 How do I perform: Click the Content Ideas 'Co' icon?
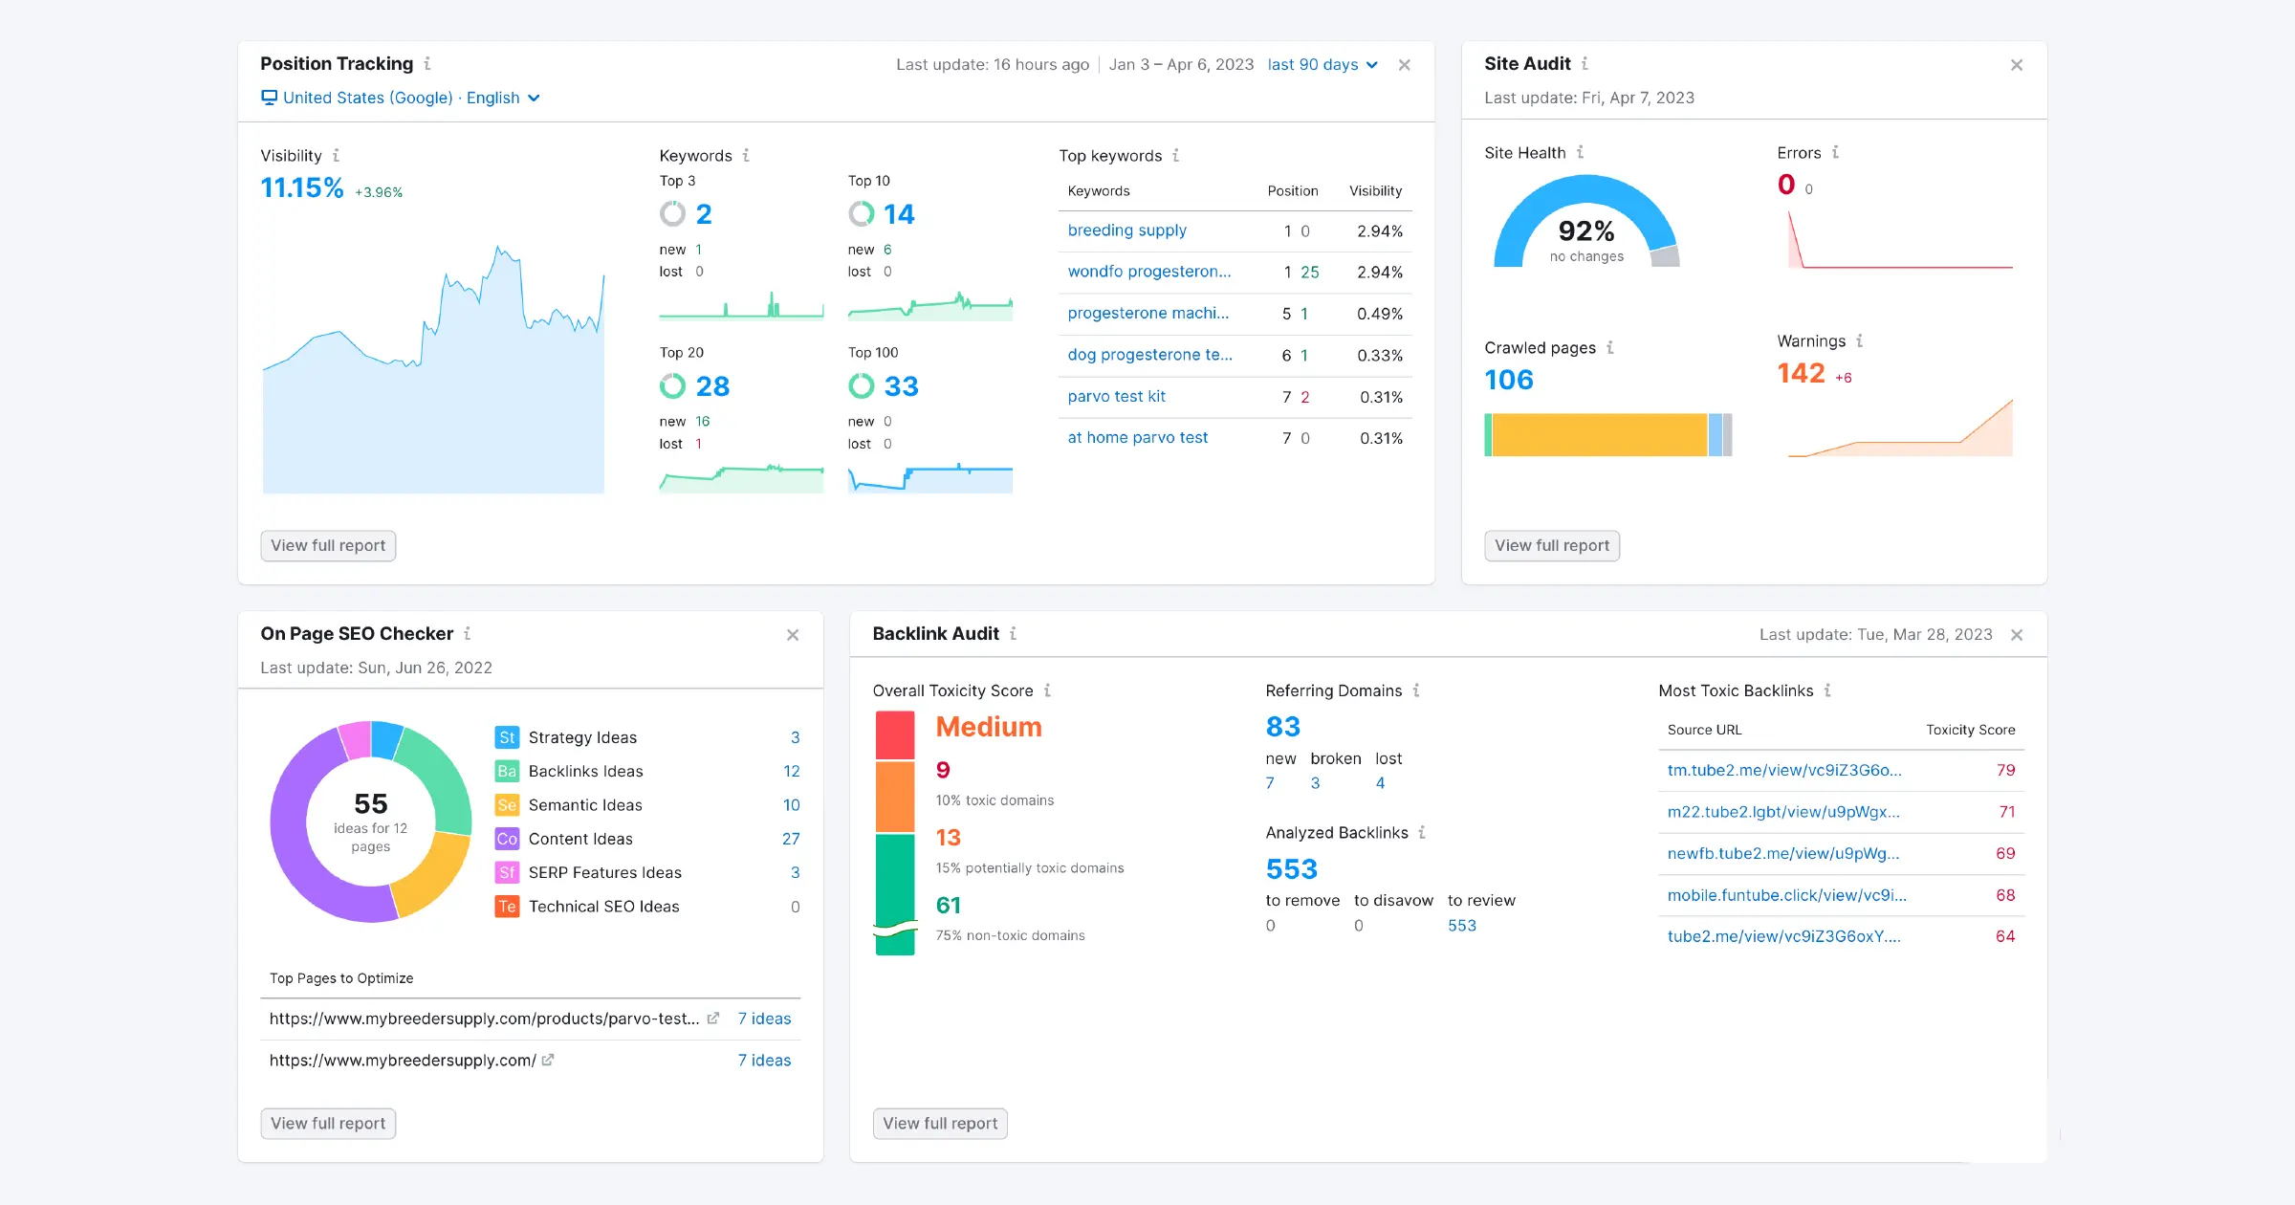[507, 839]
